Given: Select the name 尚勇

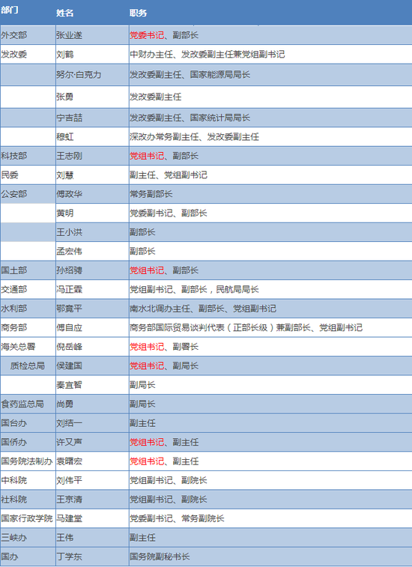Looking at the screenshot, I should (x=64, y=404).
